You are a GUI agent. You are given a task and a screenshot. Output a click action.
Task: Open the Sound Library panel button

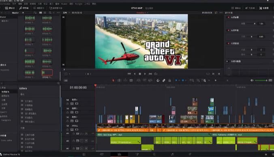(56, 8)
